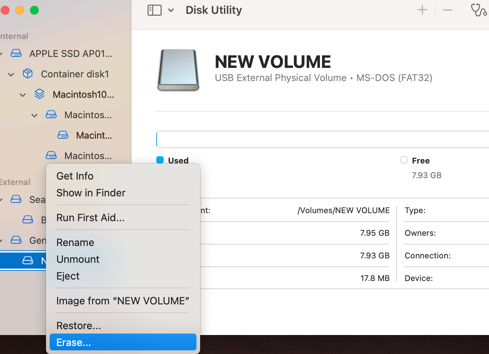Click the Type: label
489x354 pixels.
[415, 210]
